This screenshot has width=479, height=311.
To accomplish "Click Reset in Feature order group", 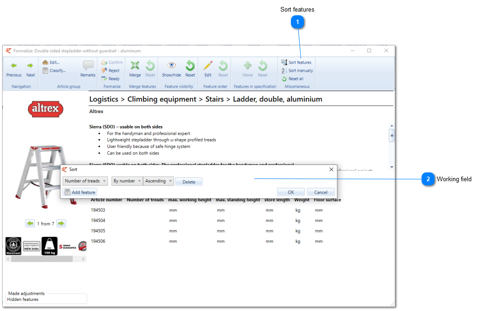I will point(223,69).
